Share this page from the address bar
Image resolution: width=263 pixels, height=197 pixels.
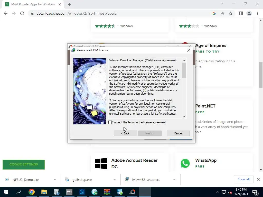(x=222, y=13)
